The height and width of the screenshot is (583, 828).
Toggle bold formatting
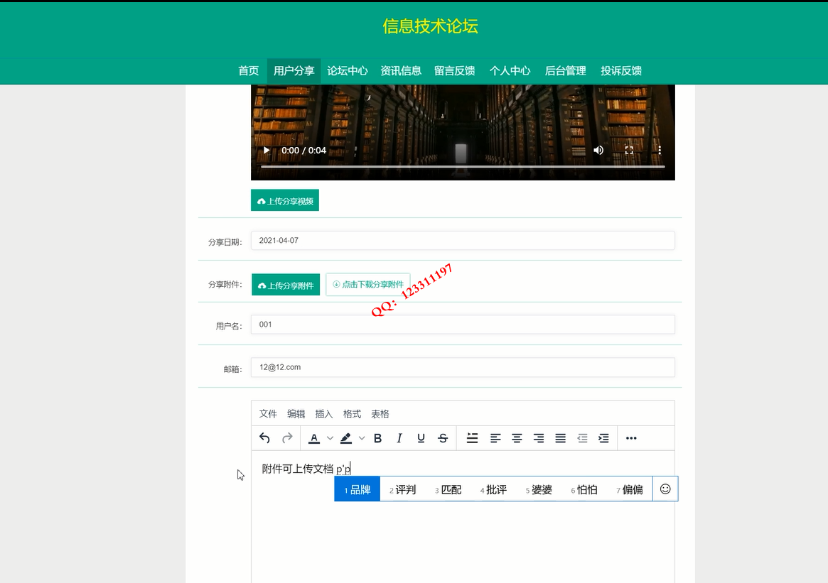point(377,438)
